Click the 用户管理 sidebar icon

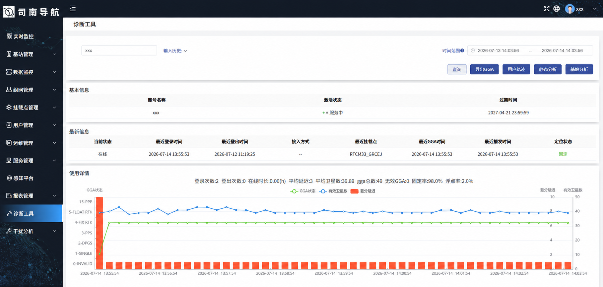(9, 125)
